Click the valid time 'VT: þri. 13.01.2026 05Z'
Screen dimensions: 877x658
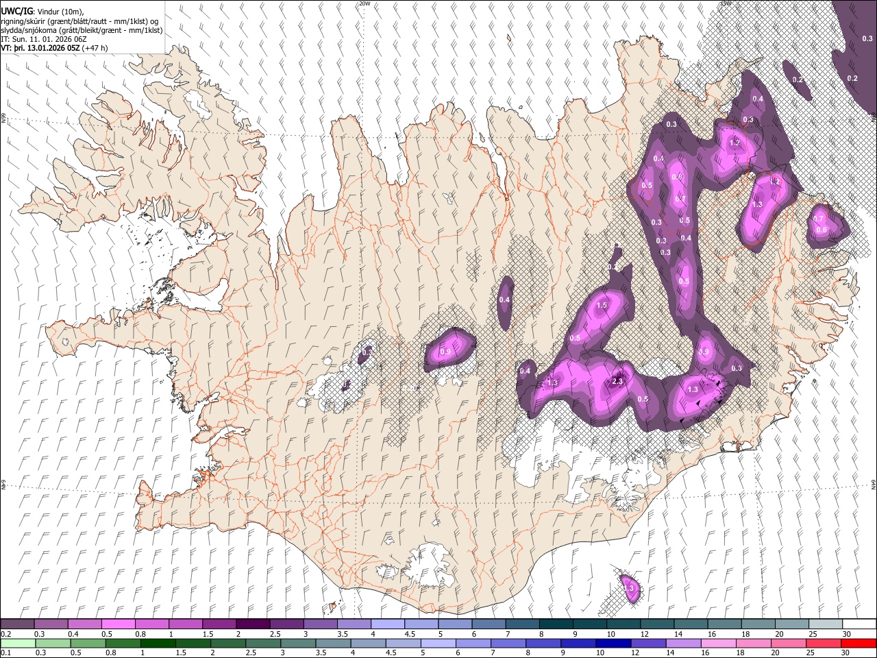pyautogui.click(x=40, y=48)
